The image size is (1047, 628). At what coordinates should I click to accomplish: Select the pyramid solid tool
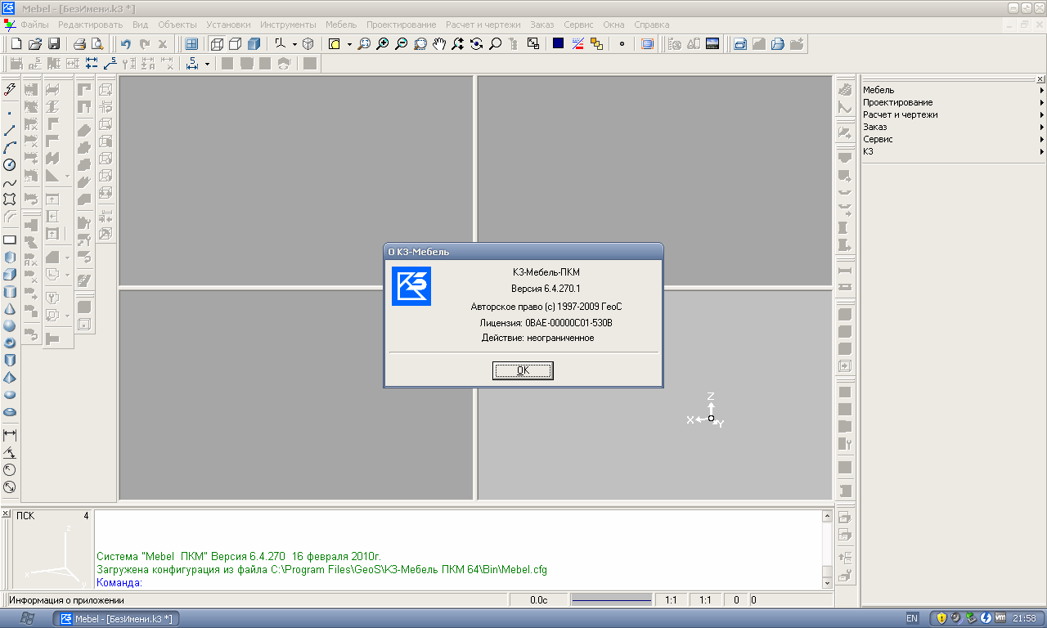click(x=10, y=377)
